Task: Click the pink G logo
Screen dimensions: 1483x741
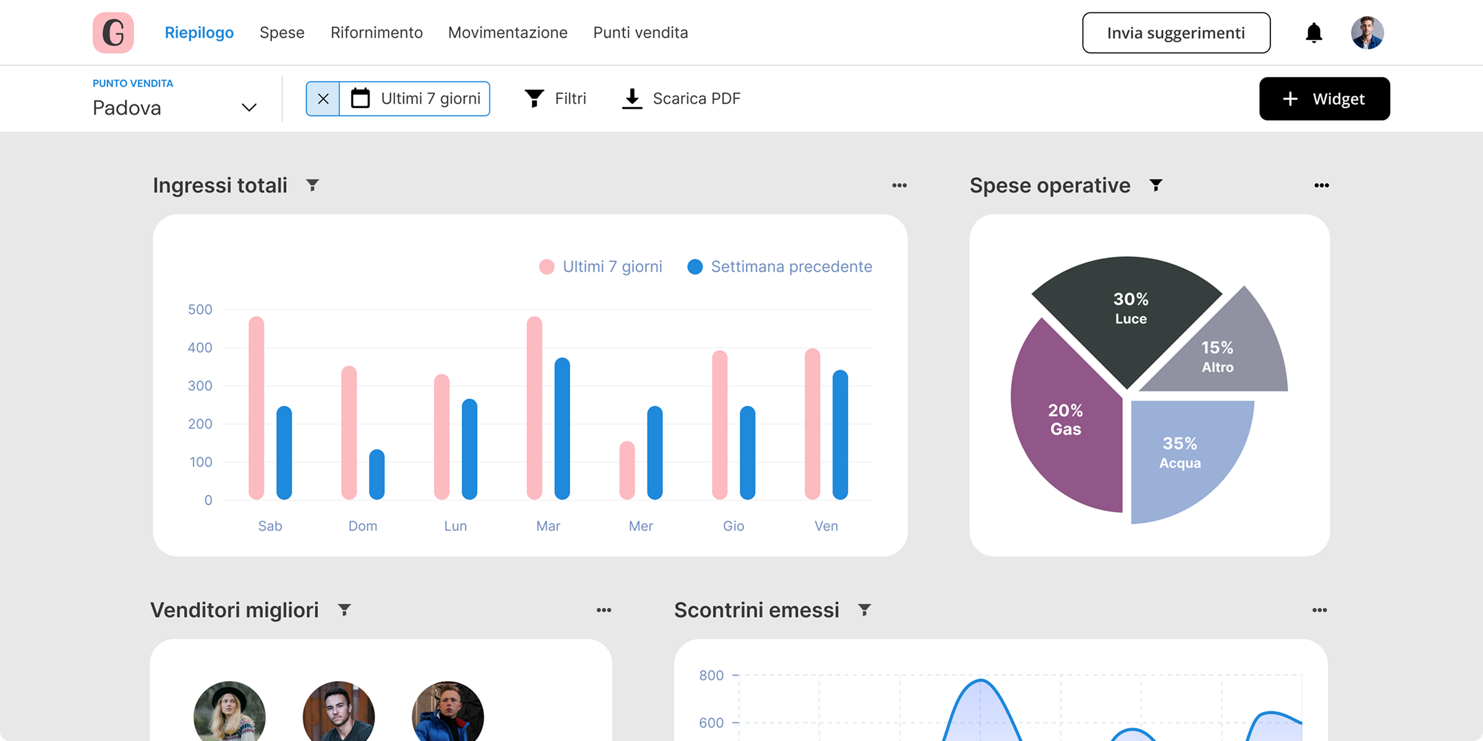Action: click(113, 33)
